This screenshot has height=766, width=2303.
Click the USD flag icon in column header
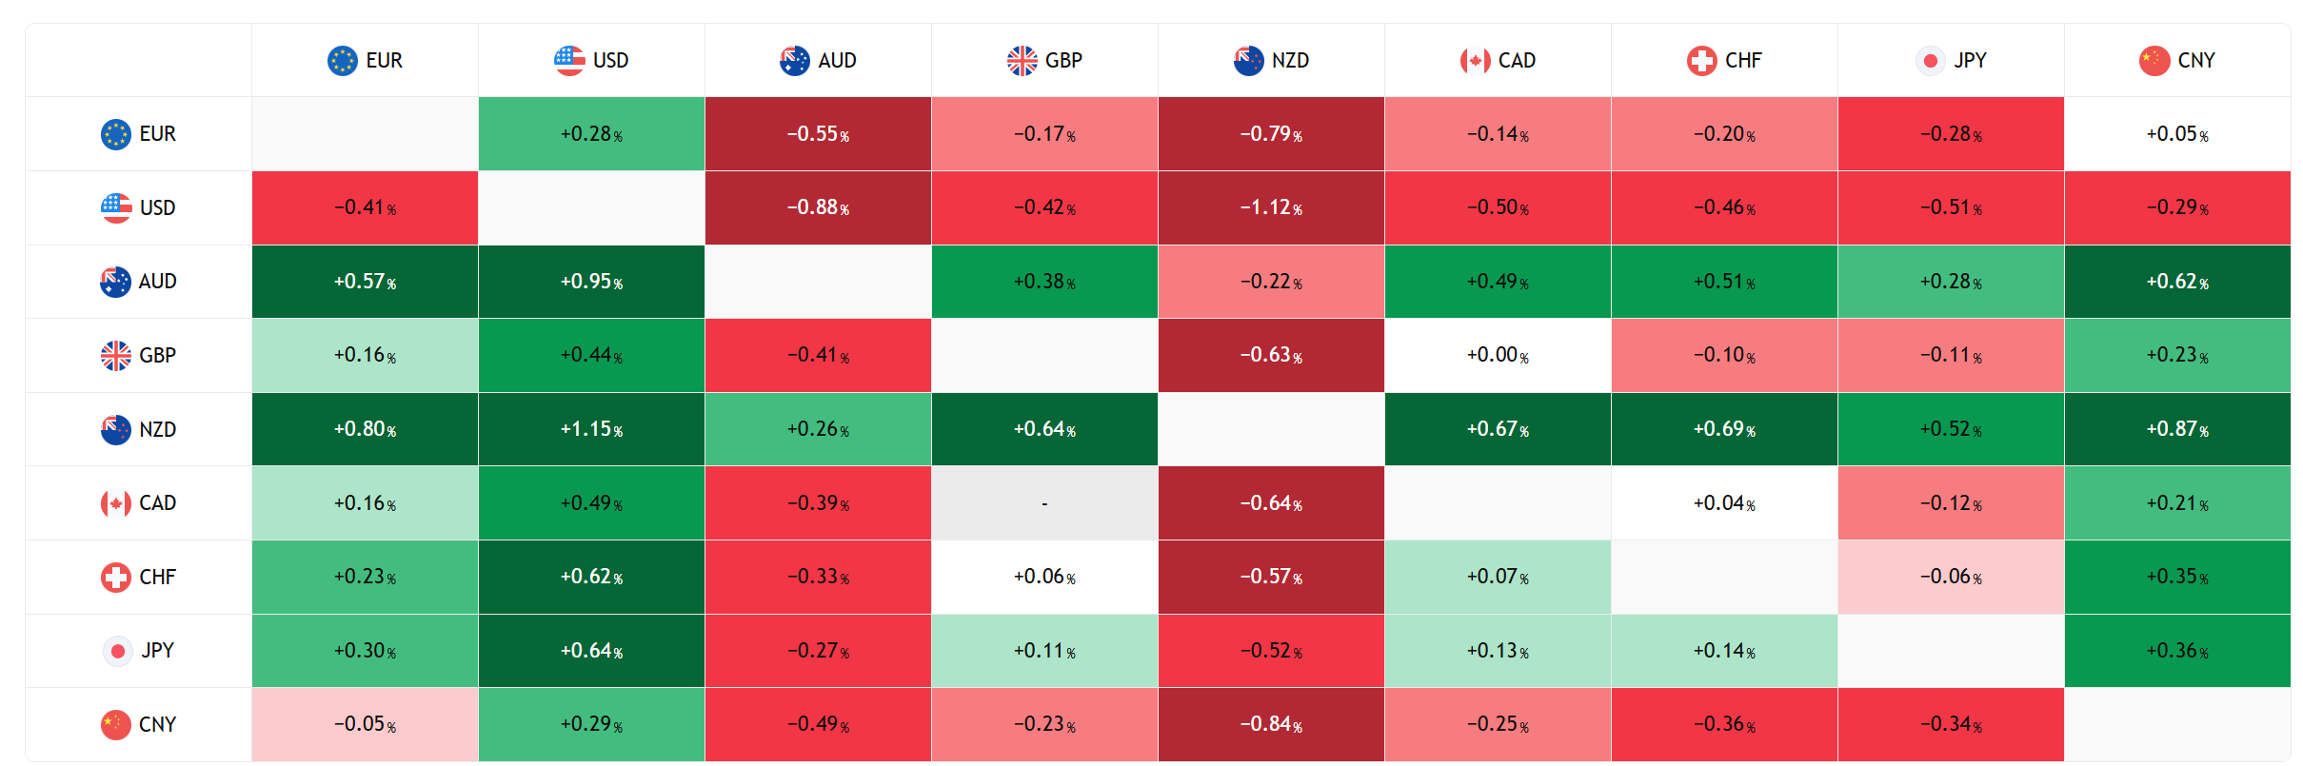[x=569, y=61]
